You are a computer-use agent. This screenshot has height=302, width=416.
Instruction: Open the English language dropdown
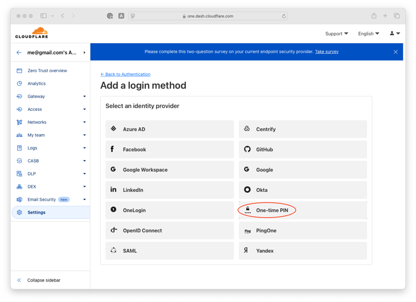tap(368, 34)
